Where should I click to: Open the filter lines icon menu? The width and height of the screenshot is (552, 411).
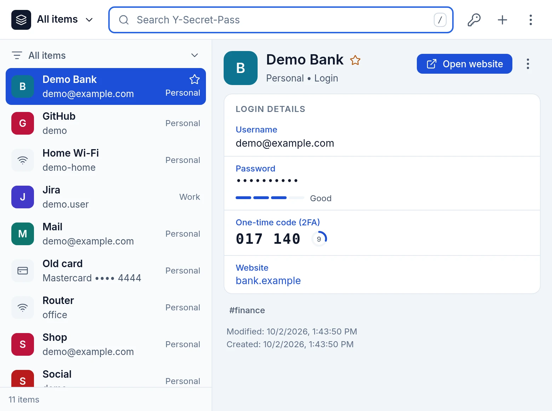point(17,55)
